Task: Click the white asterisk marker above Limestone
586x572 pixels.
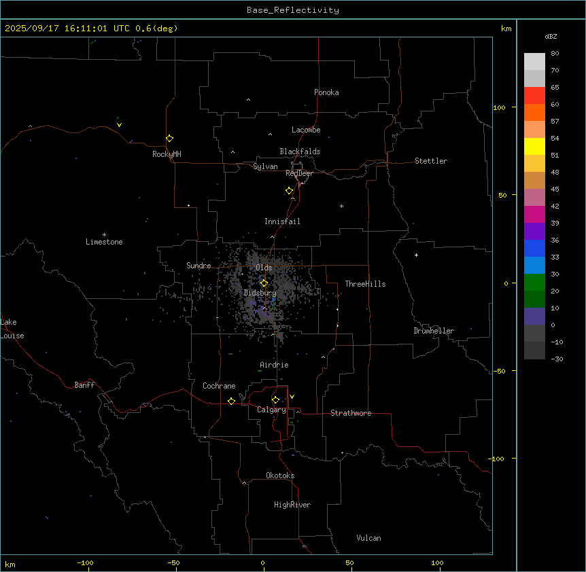Action: pyautogui.click(x=104, y=234)
